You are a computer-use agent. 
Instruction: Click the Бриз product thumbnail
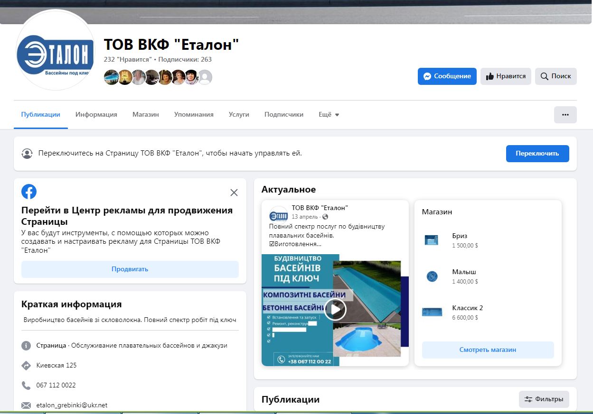[432, 240]
